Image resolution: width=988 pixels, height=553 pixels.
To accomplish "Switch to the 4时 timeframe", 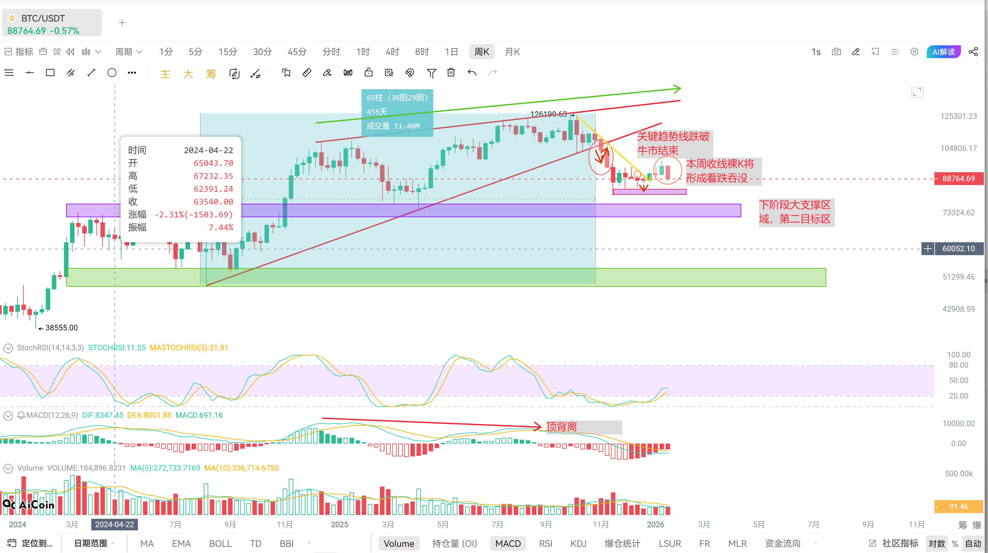I will (392, 52).
